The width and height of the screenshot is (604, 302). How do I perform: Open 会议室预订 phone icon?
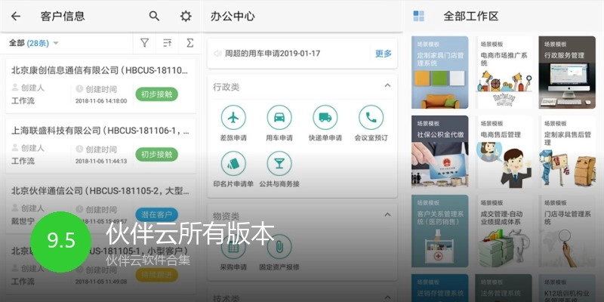[371, 118]
